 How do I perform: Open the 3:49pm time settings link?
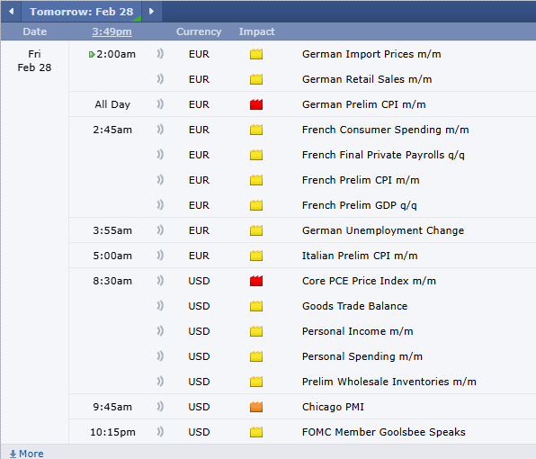tap(112, 31)
